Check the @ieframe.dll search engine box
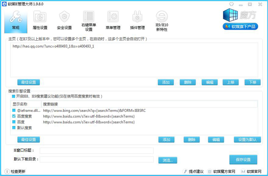Viewport: 268px width, 176px height. coord(14,111)
